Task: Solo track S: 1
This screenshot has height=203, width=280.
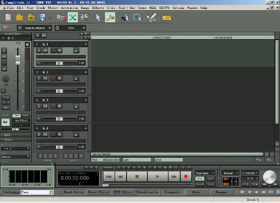Action: (39, 50)
